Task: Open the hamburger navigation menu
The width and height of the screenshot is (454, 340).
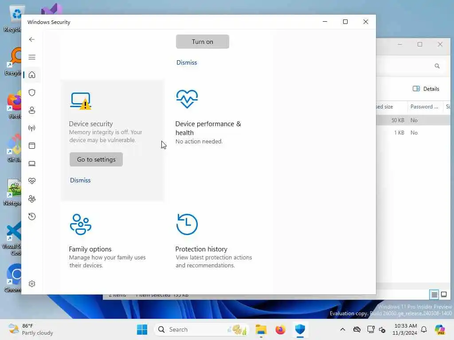Action: pos(32,57)
